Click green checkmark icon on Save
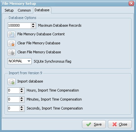Image resolution: width=136 pixels, height=132 pixels. [x=89, y=124]
